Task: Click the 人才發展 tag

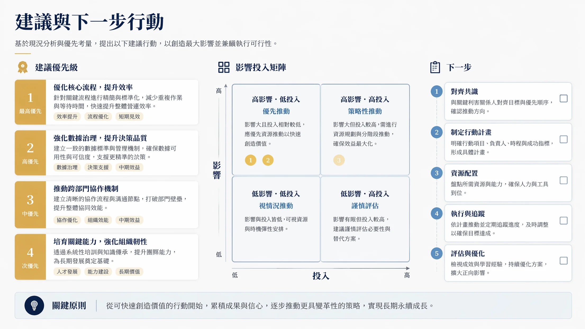Action: pos(67,272)
